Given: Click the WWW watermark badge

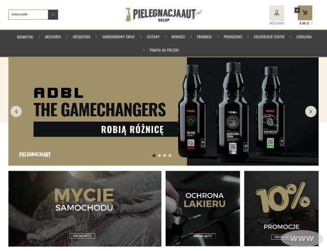Looking at the screenshot, I should tap(302, 238).
